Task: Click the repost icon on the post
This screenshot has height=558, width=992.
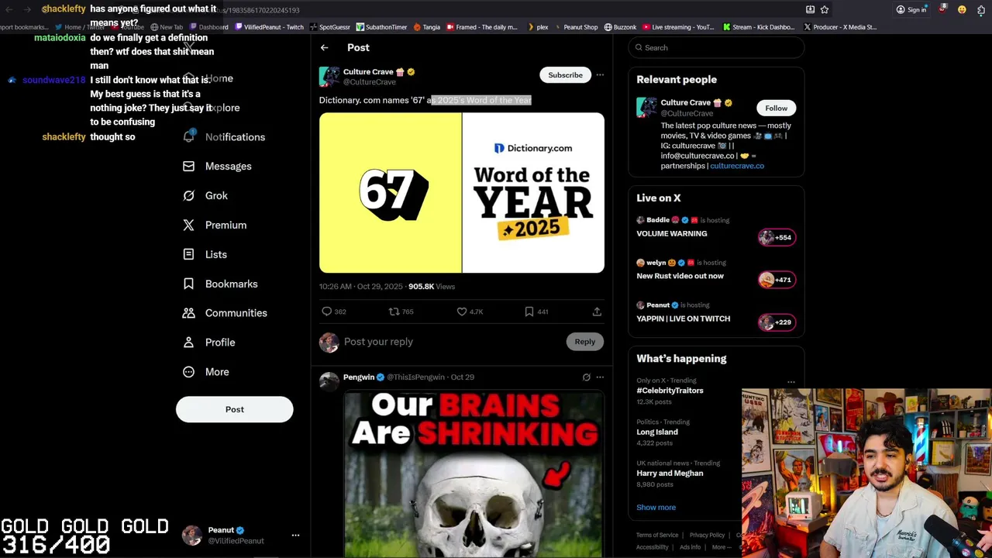Action: (x=394, y=312)
